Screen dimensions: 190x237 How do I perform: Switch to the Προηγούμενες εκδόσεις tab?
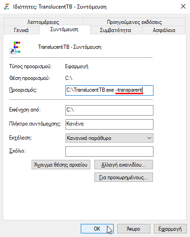coord(134,22)
